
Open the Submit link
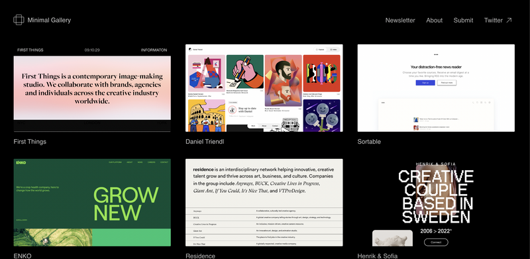(x=463, y=21)
